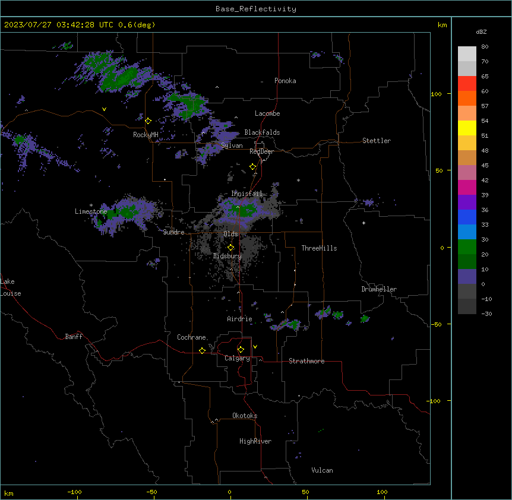Click the RockyMH label

click(146, 135)
